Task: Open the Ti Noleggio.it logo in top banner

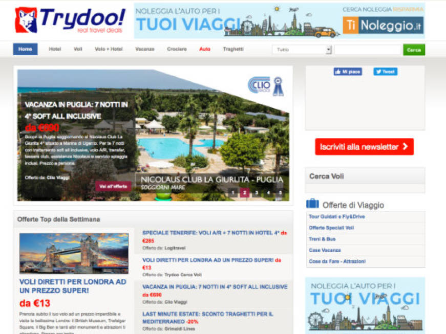Action: click(383, 25)
